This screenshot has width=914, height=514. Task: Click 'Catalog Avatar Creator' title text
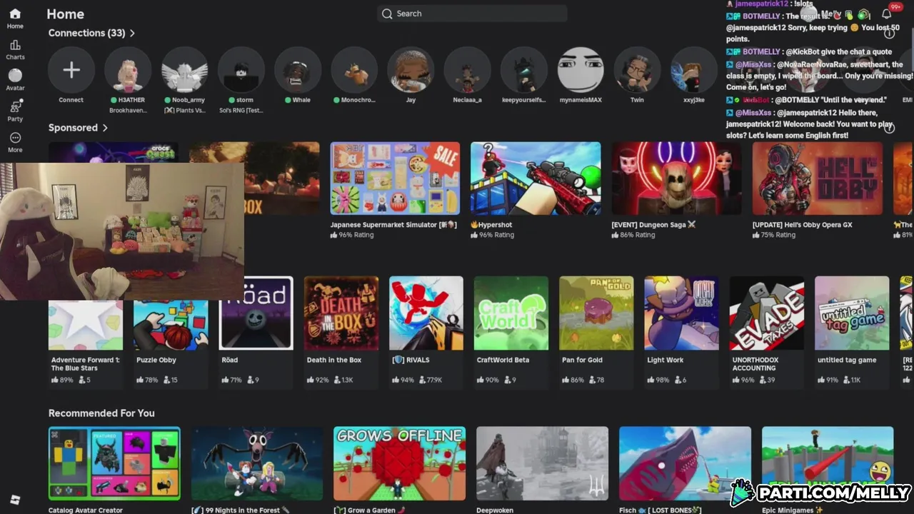86,510
